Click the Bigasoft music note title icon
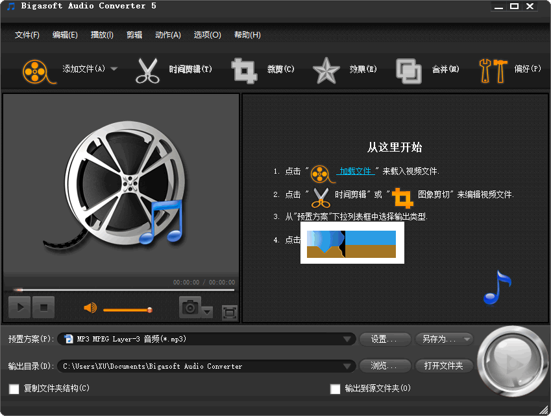This screenshot has height=416, width=551. [11, 6]
